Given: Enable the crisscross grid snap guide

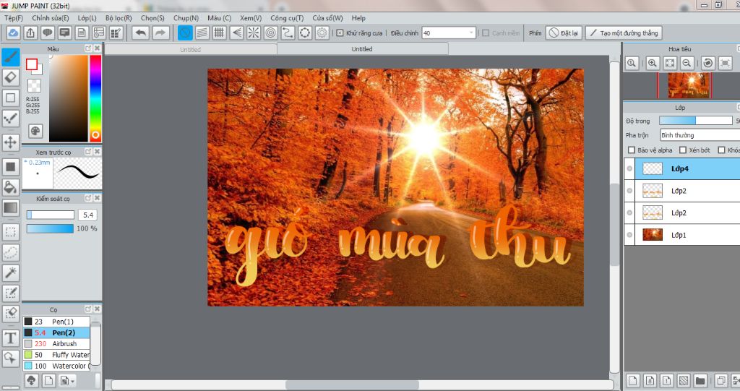Looking at the screenshot, I should pos(220,33).
